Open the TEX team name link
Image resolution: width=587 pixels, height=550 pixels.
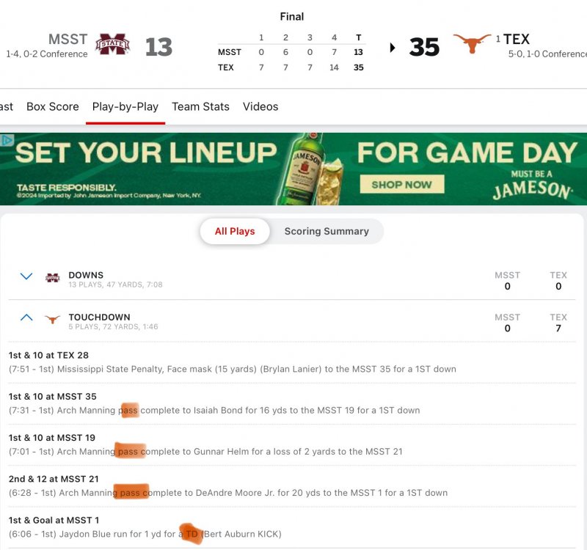(517, 39)
